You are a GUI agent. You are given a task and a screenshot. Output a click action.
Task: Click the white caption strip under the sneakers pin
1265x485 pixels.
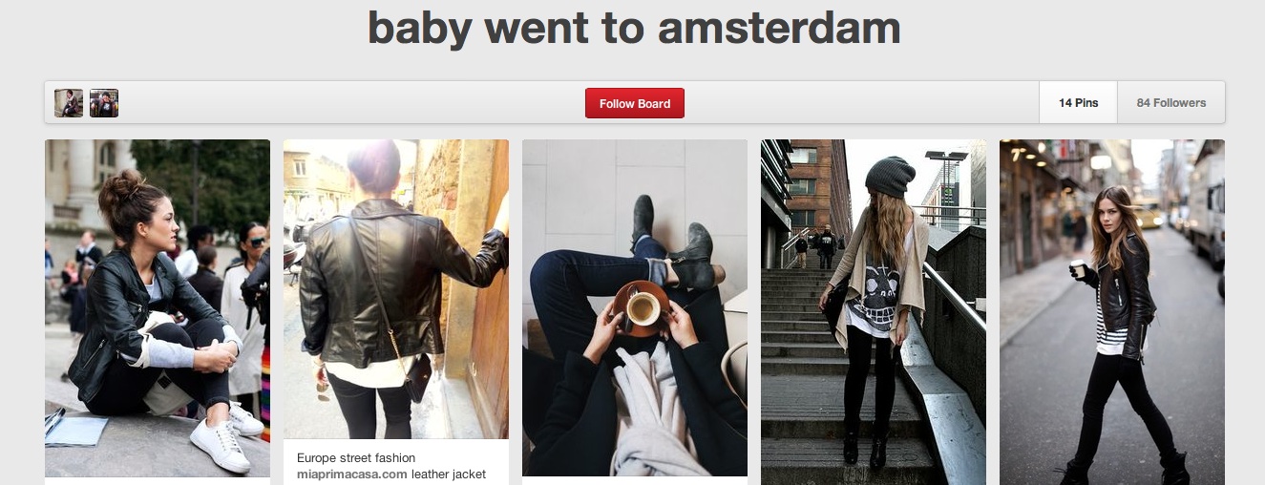(x=158, y=481)
